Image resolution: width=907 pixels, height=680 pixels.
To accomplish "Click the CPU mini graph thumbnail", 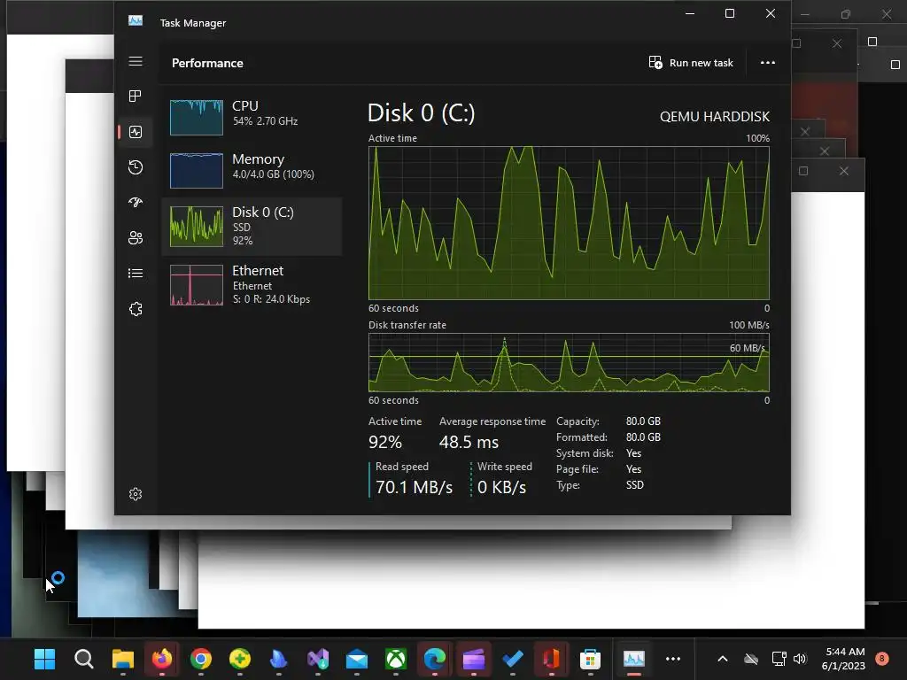I will pyautogui.click(x=197, y=118).
